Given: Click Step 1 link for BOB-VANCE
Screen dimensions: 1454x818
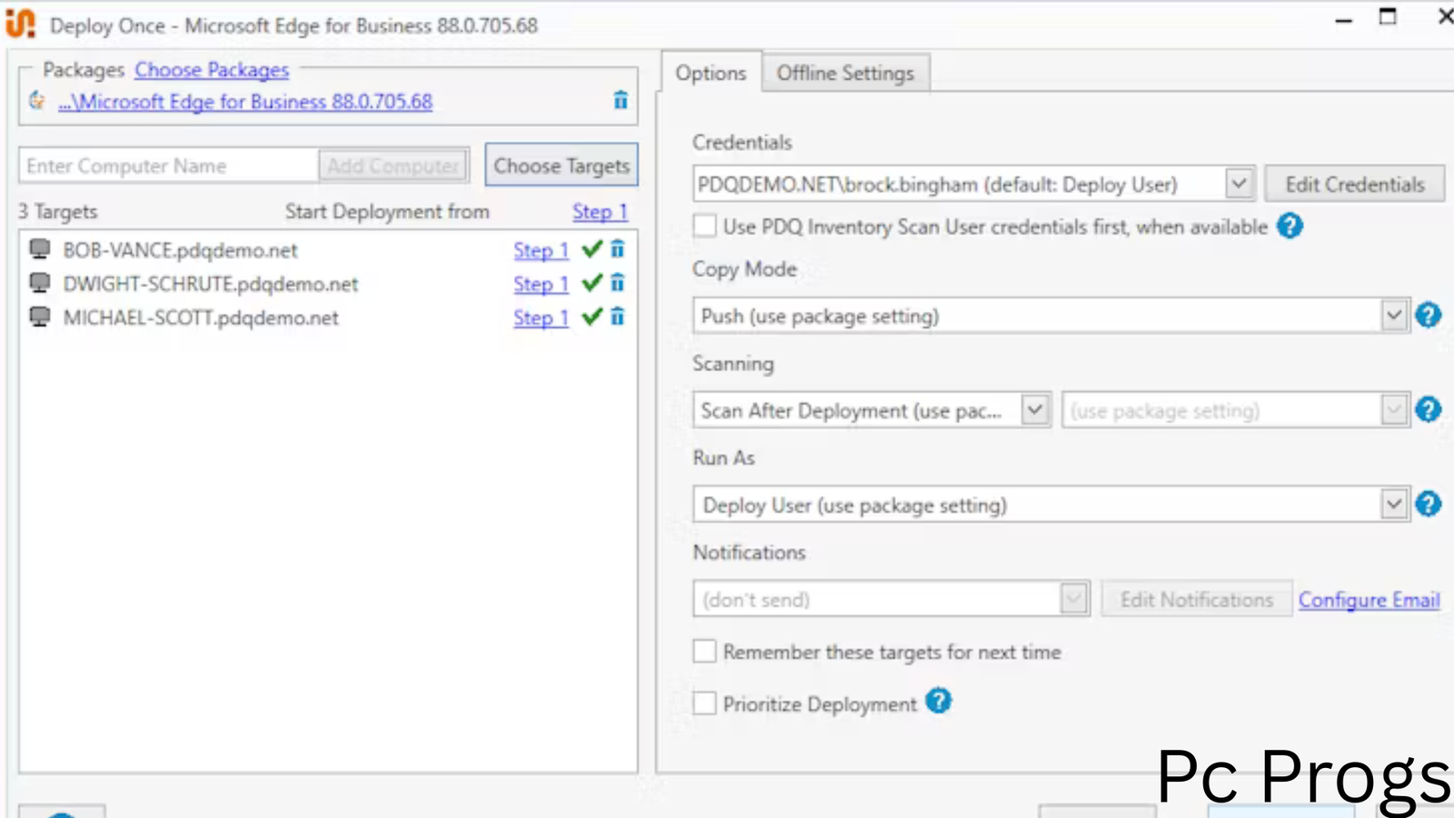Looking at the screenshot, I should click(541, 250).
